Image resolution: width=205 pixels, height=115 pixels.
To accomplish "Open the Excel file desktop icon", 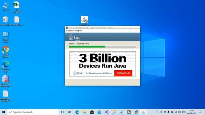I will click(17, 7).
